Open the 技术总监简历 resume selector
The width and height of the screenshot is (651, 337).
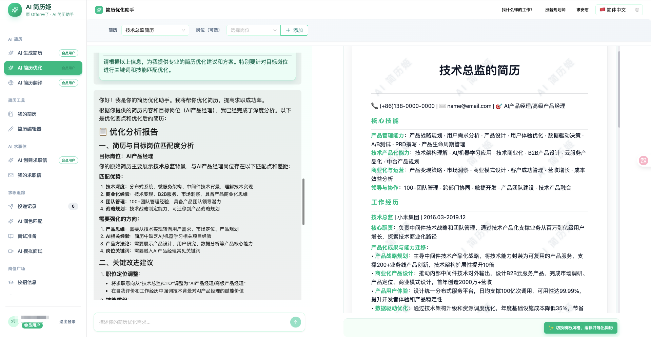click(155, 30)
